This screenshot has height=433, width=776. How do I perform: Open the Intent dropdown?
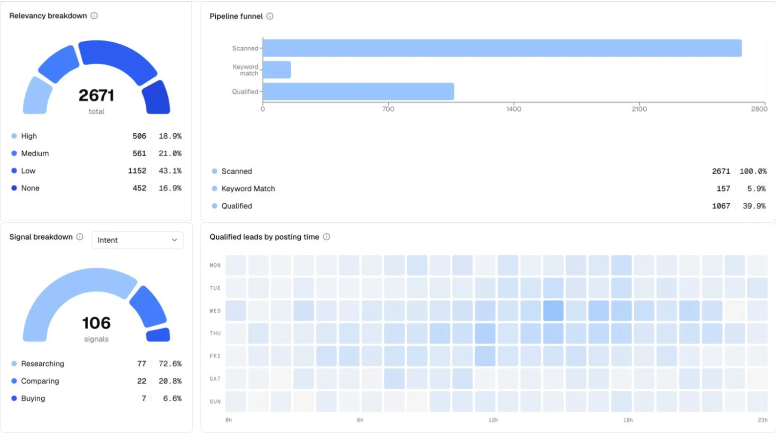tap(137, 240)
